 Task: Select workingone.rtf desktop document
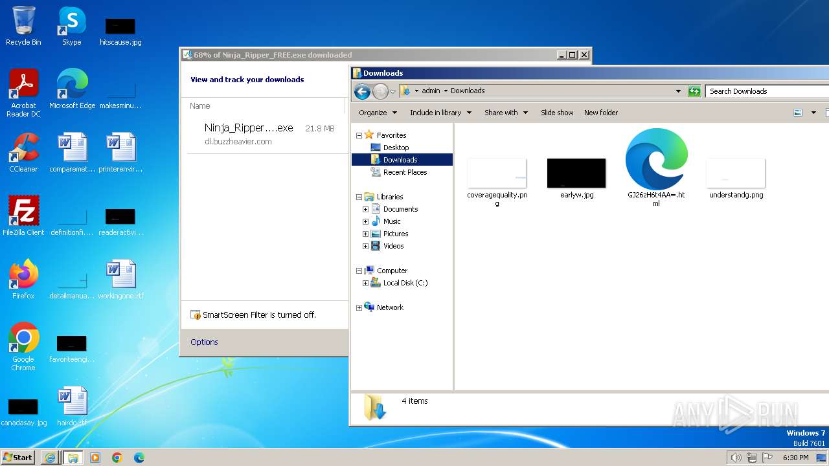[x=120, y=280]
